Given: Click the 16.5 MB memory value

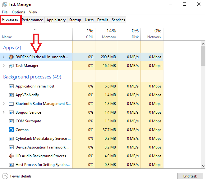Looking at the screenshot, I should coord(109,66).
